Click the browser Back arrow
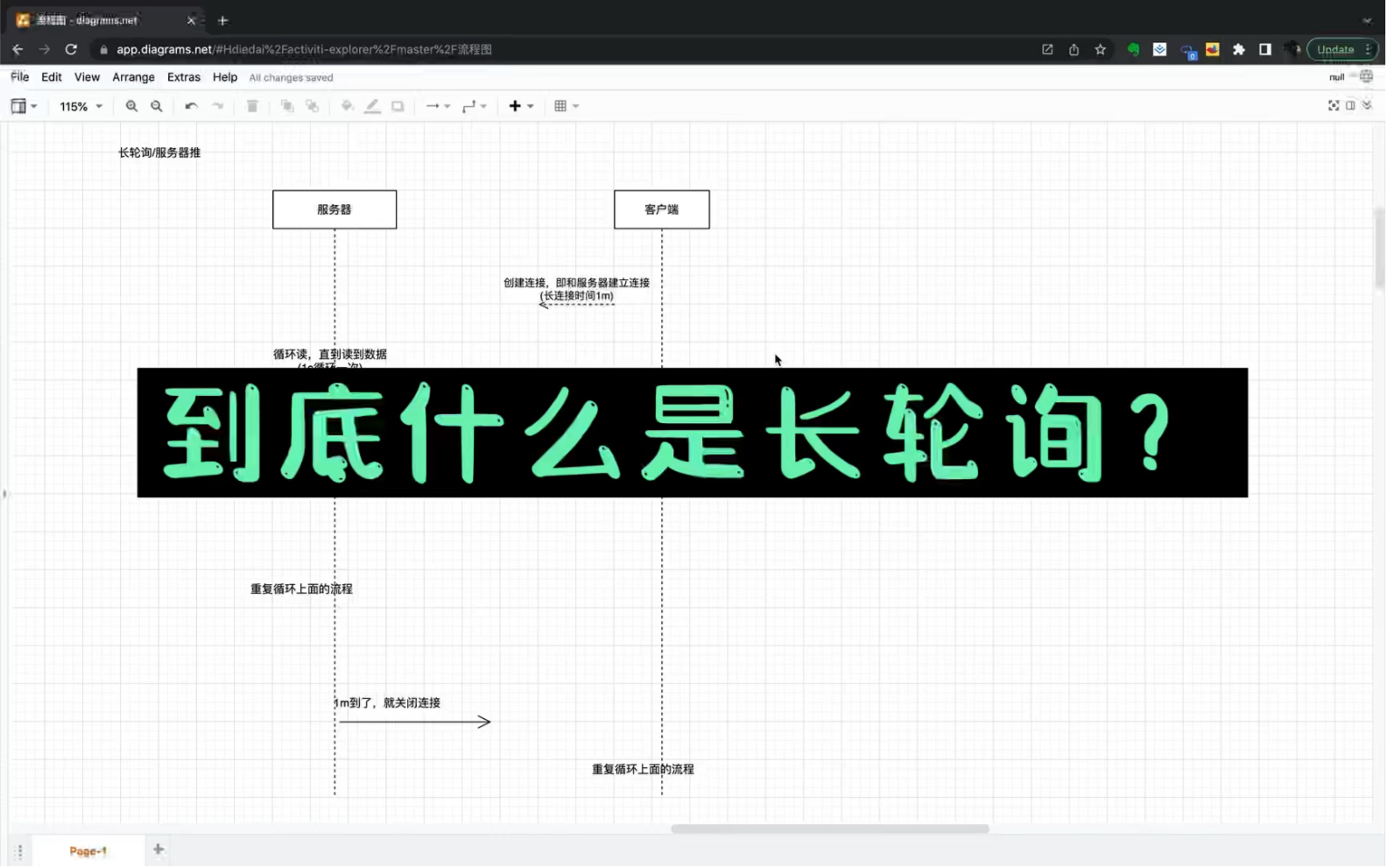This screenshot has height=867, width=1387. (x=18, y=50)
